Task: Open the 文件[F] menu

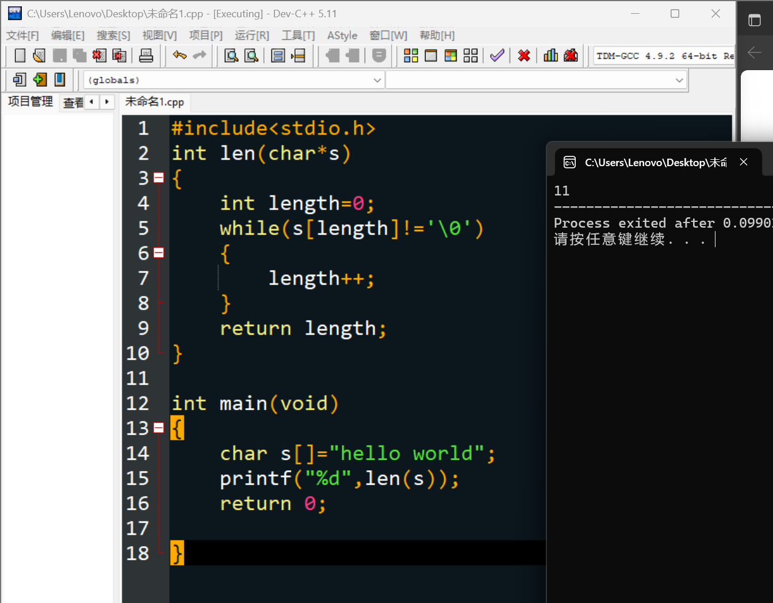Action: coord(22,36)
